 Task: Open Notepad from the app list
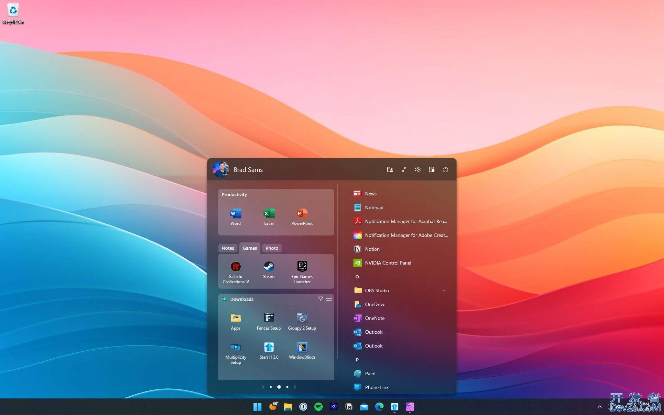[x=400, y=207]
